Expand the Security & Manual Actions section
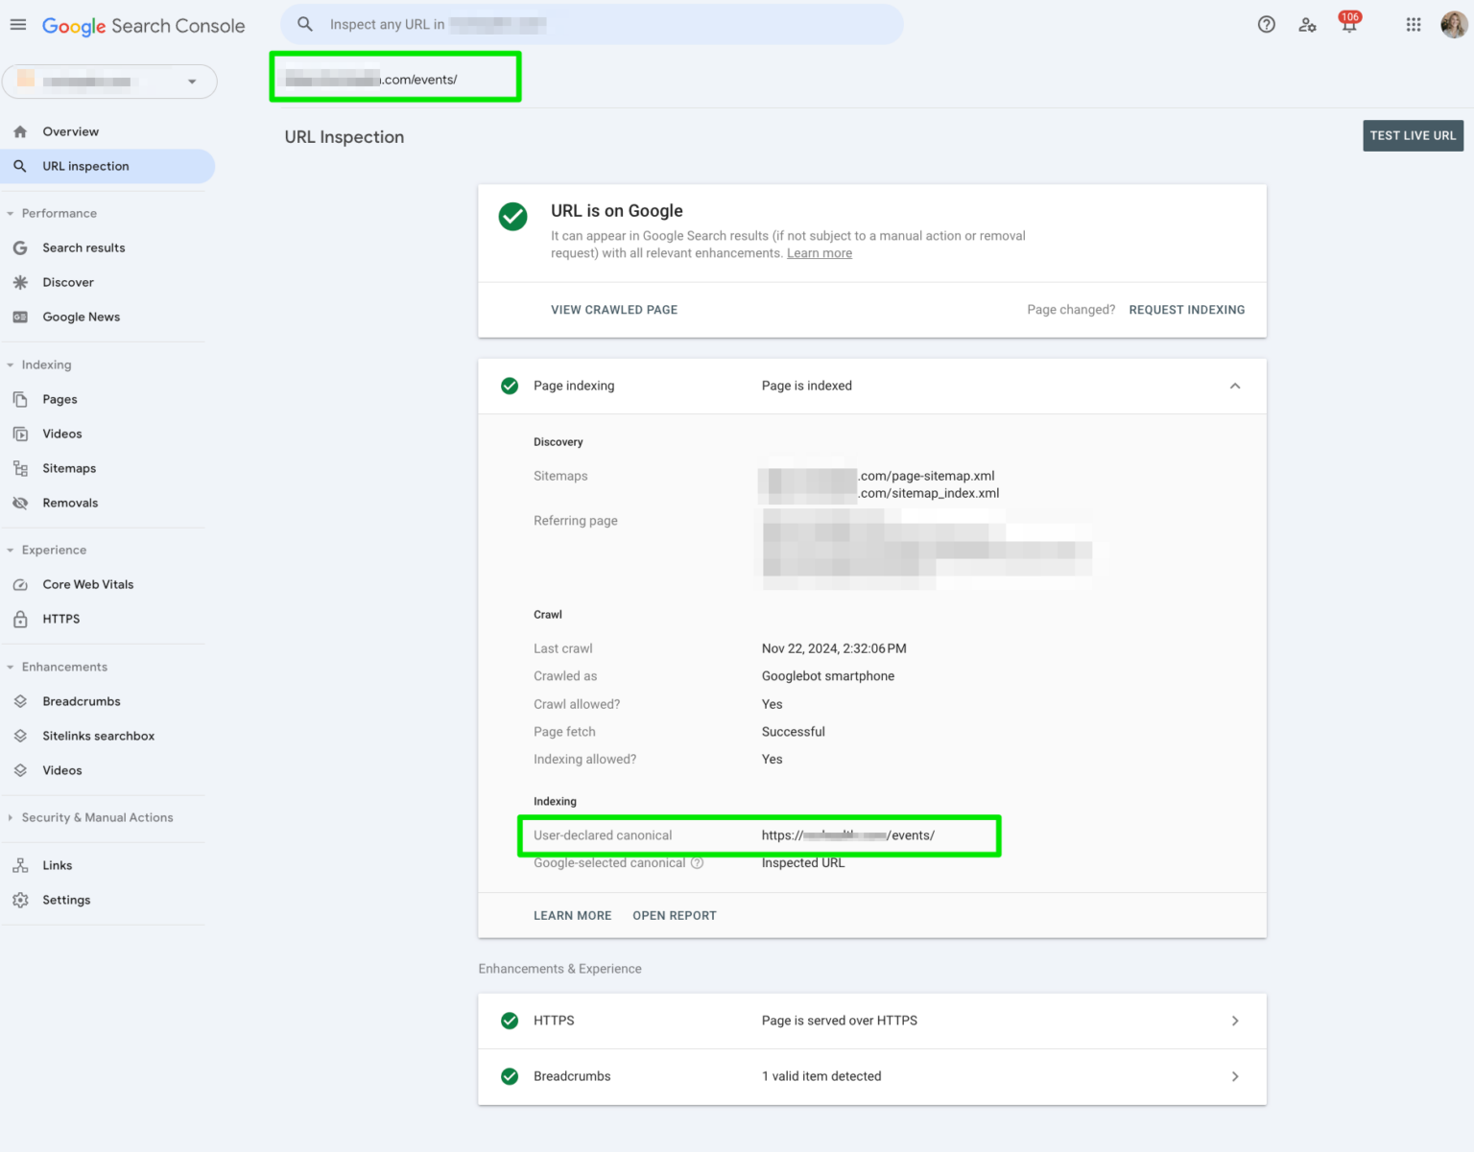The height and width of the screenshot is (1152, 1474). point(97,817)
